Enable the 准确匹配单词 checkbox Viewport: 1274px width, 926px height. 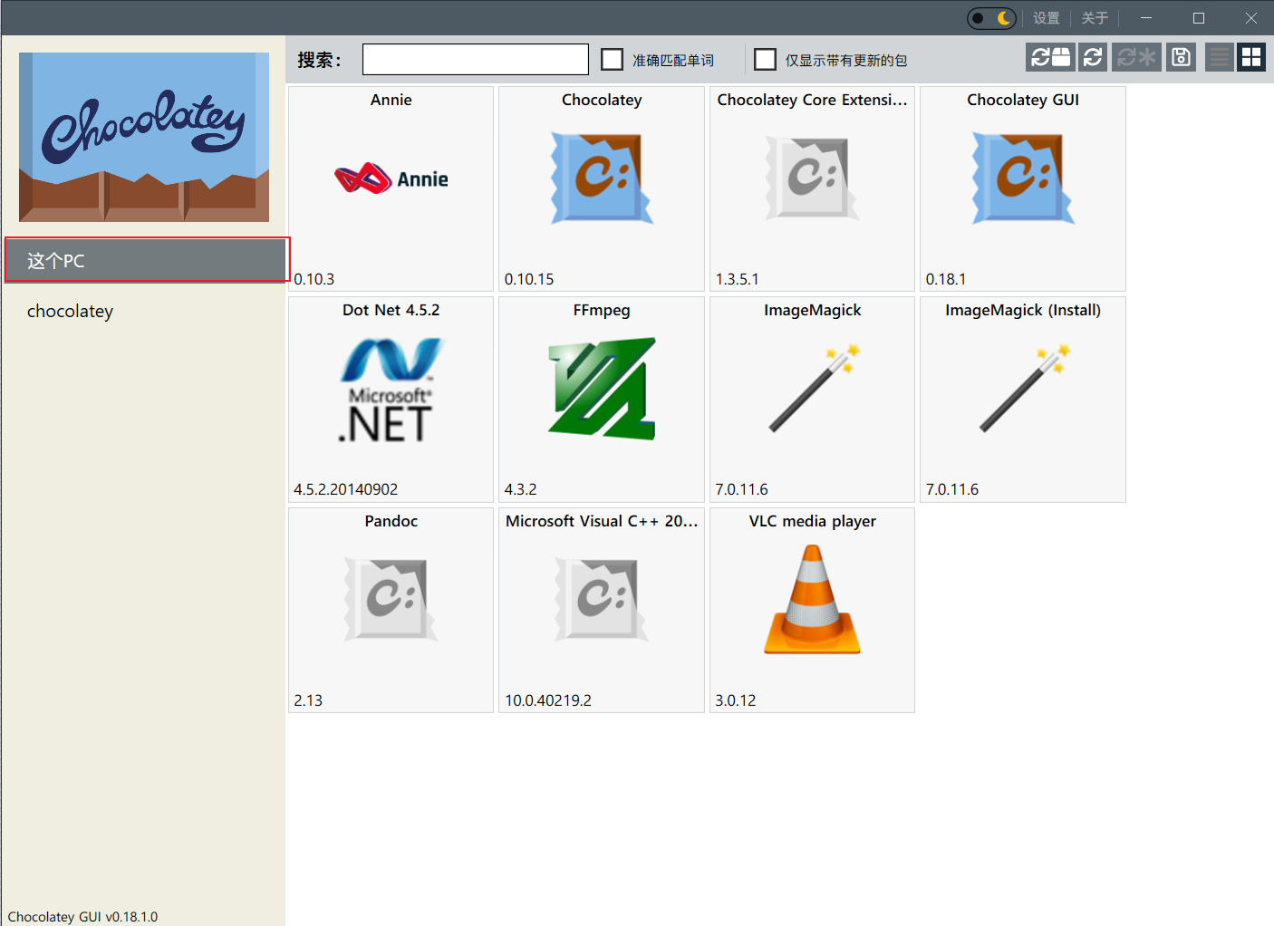click(613, 60)
